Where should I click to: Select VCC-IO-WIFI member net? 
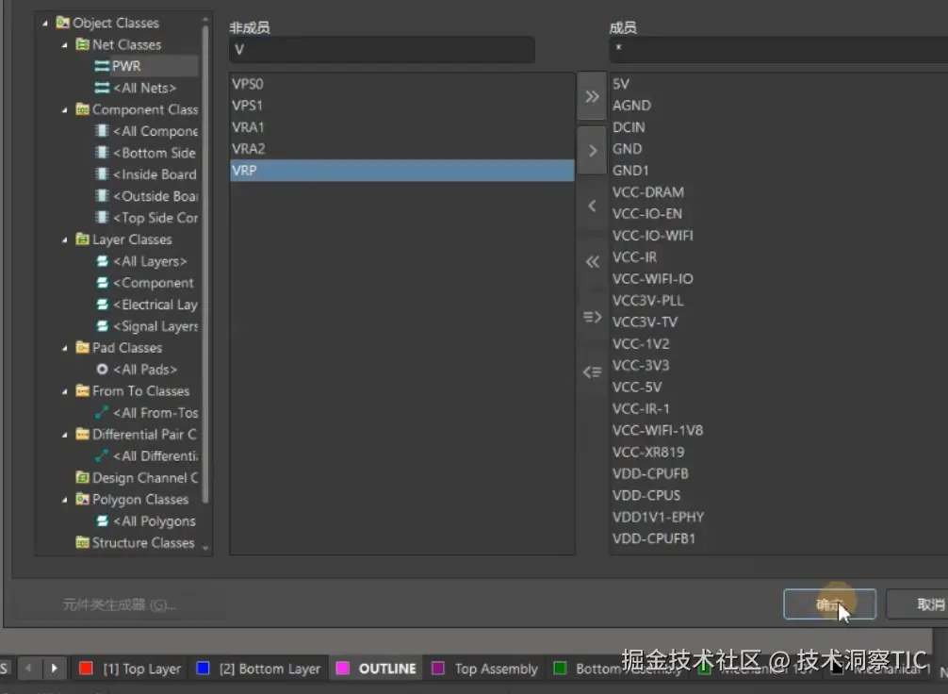point(653,236)
